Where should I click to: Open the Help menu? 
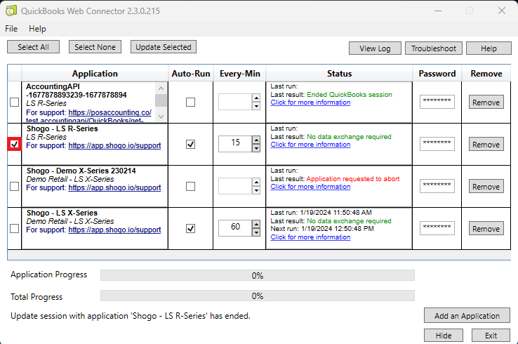tap(37, 29)
